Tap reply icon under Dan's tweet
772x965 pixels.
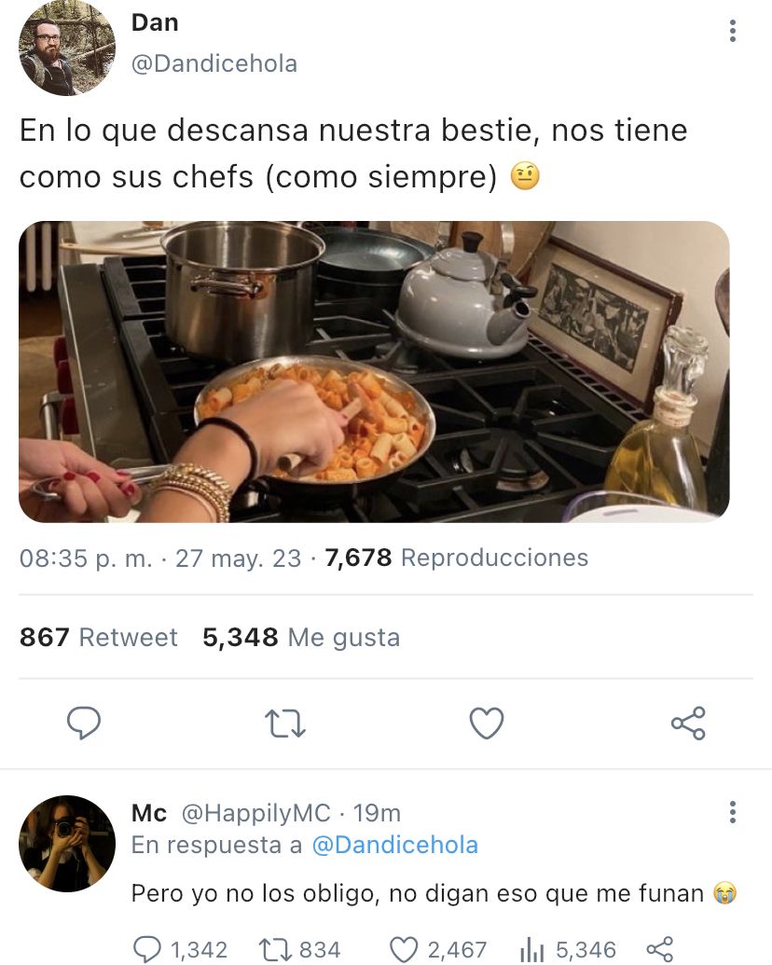tap(84, 723)
